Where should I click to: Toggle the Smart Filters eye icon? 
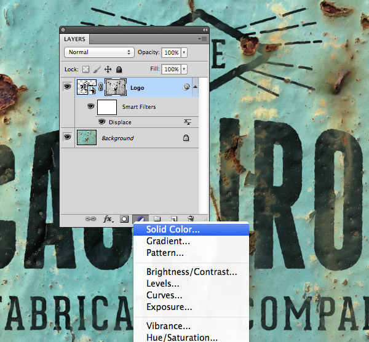pos(91,106)
